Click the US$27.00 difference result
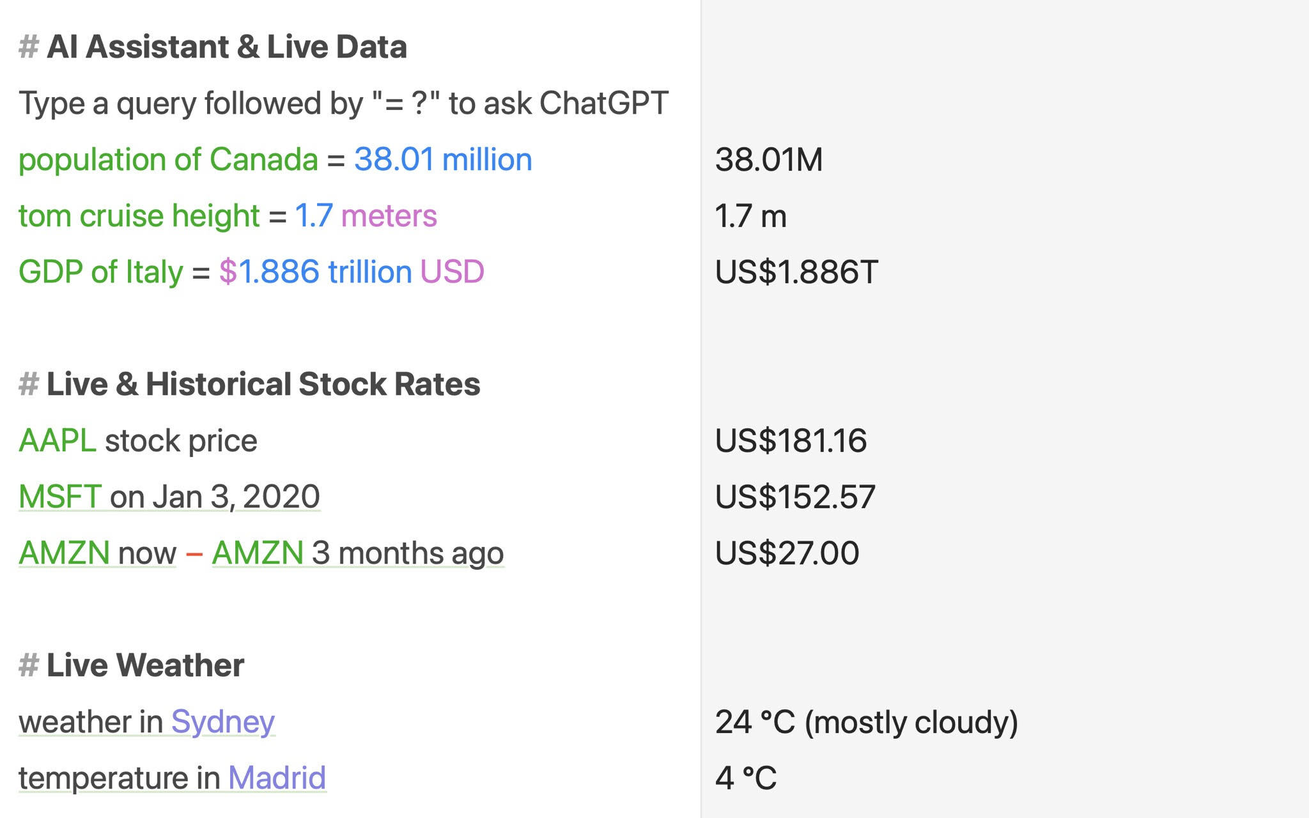The height and width of the screenshot is (818, 1309). point(787,553)
